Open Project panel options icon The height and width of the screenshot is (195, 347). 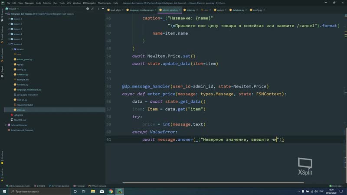point(98,9)
